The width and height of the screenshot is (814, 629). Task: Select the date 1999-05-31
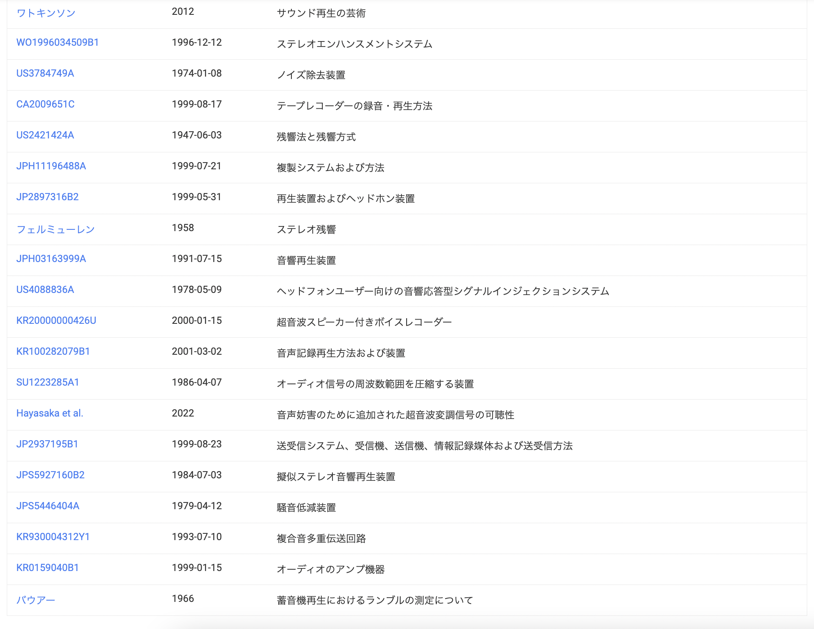(197, 197)
